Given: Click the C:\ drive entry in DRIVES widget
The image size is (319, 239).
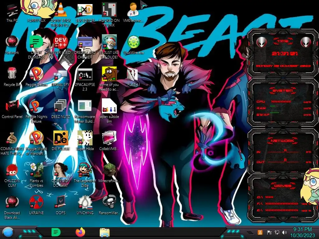Looking at the screenshot, I should point(265,197).
